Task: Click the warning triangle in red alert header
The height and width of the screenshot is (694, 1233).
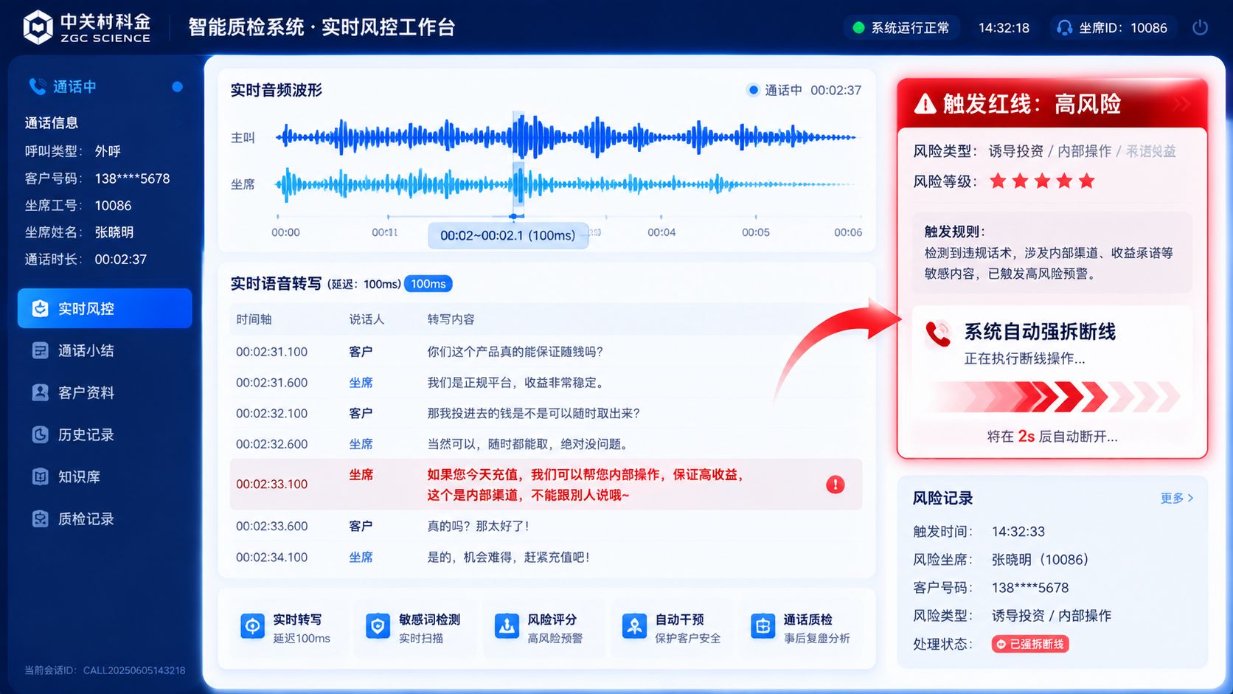Action: coord(925,104)
